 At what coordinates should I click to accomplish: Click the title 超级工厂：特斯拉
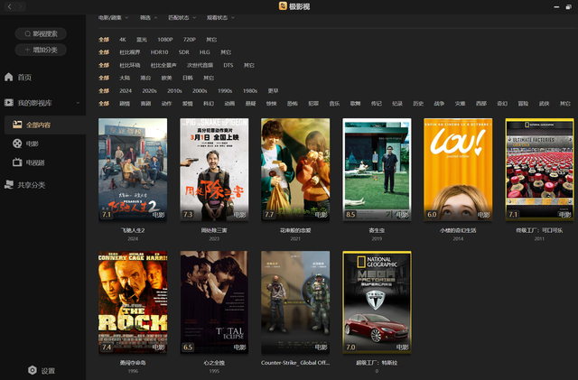click(x=377, y=363)
